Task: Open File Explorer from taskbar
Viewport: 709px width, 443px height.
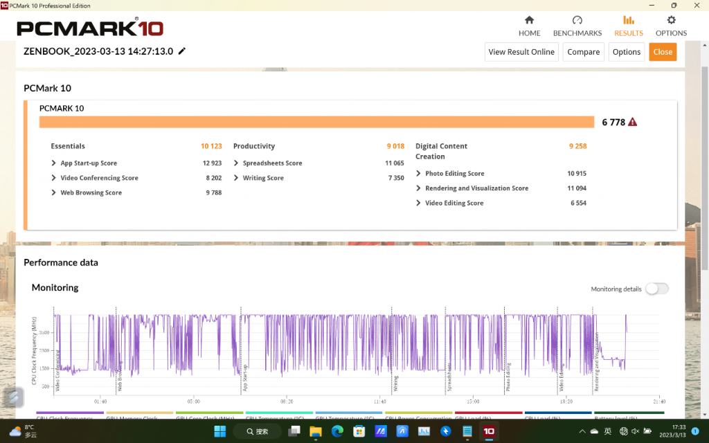Action: coord(316,431)
